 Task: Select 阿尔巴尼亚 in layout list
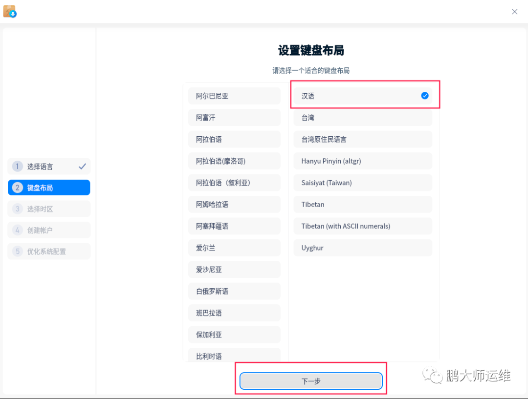pos(234,96)
